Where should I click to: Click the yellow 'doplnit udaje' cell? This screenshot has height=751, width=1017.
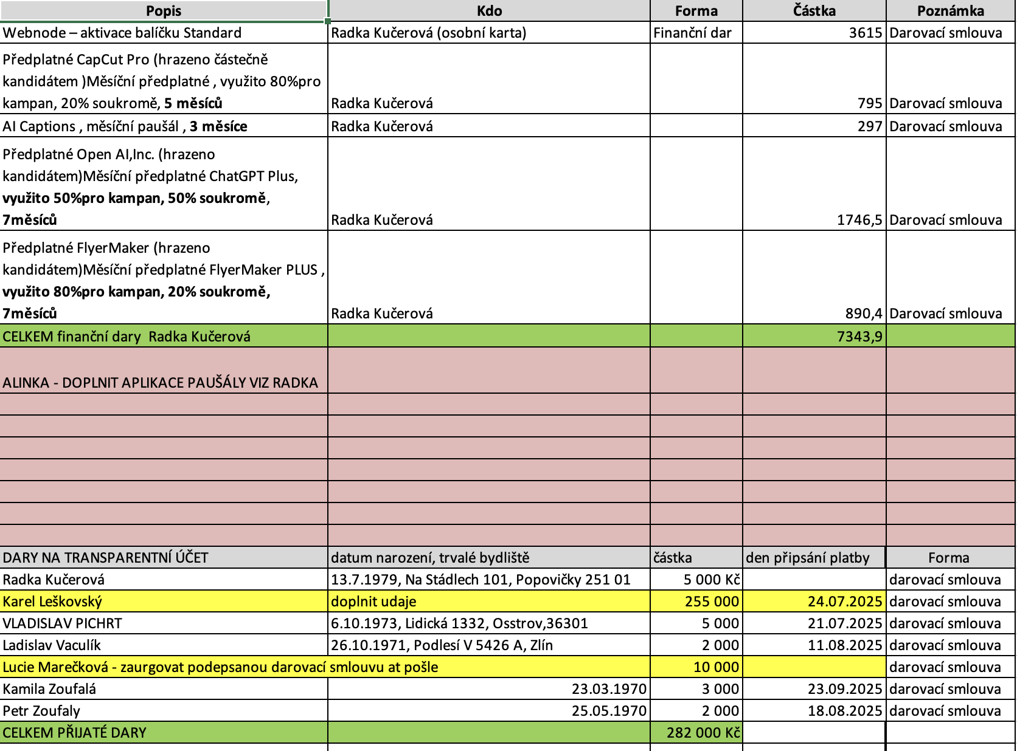[489, 602]
